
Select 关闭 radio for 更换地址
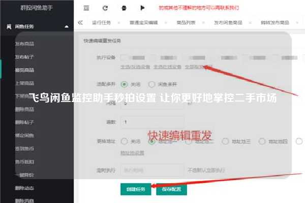point(125,141)
